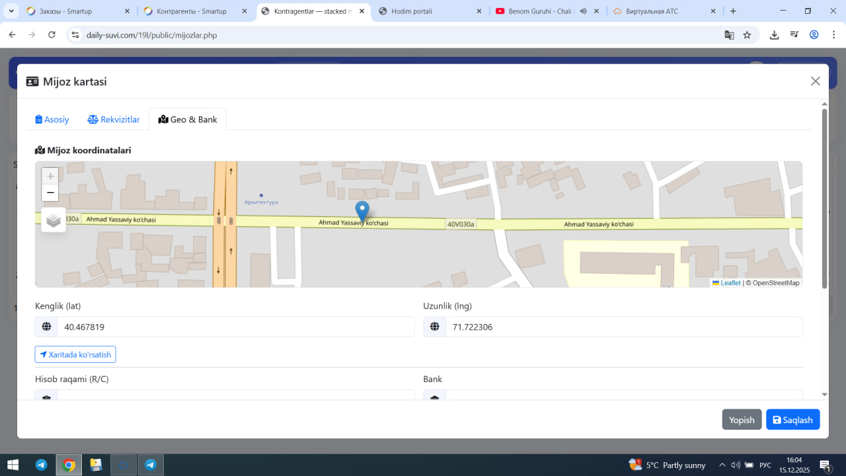Close the Контрагенты - Smartup tab
Screen dimensions: 846x476
pos(244,11)
